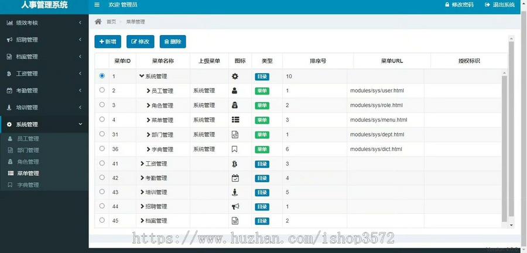Click the icon beside sidebar 培训管理
Screen dimensions: 527x253
[9, 108]
